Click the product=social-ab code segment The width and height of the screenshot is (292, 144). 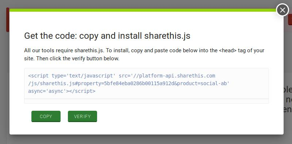tap(203, 83)
